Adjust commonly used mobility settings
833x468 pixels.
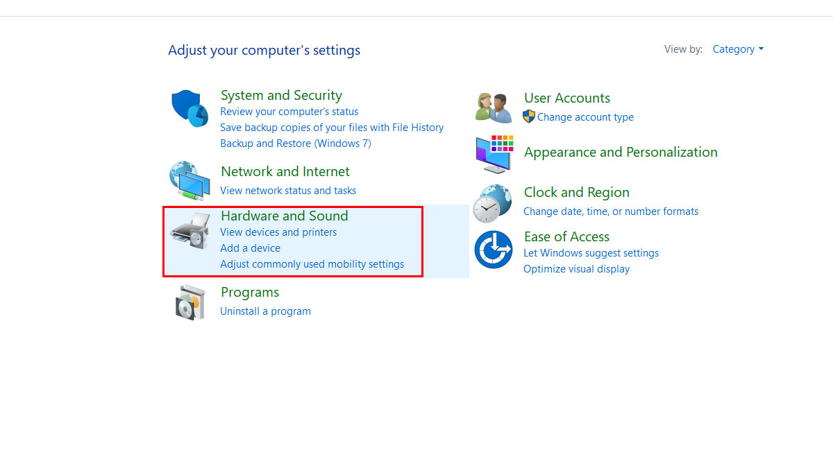[x=312, y=264]
